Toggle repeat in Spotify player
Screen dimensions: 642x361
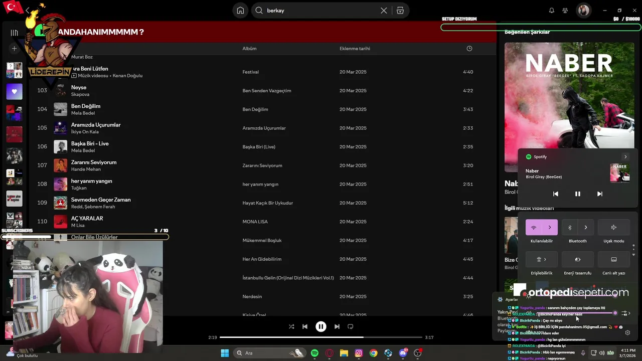[351, 326]
